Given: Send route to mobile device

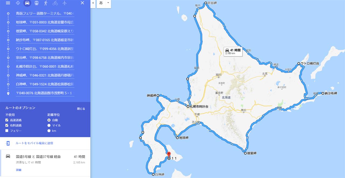Looking at the screenshot, I should [x=34, y=143].
